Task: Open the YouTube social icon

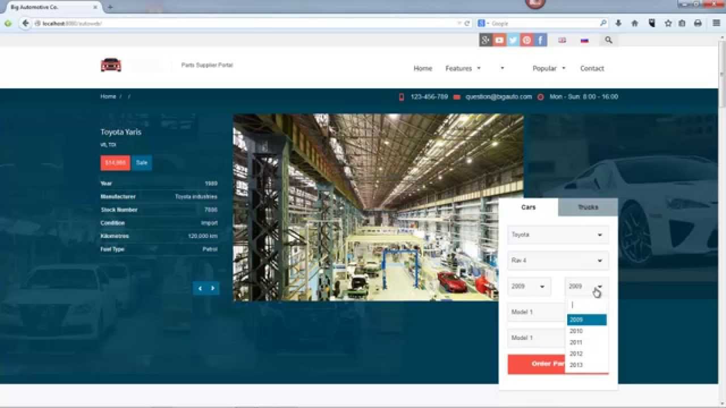Action: (x=499, y=40)
